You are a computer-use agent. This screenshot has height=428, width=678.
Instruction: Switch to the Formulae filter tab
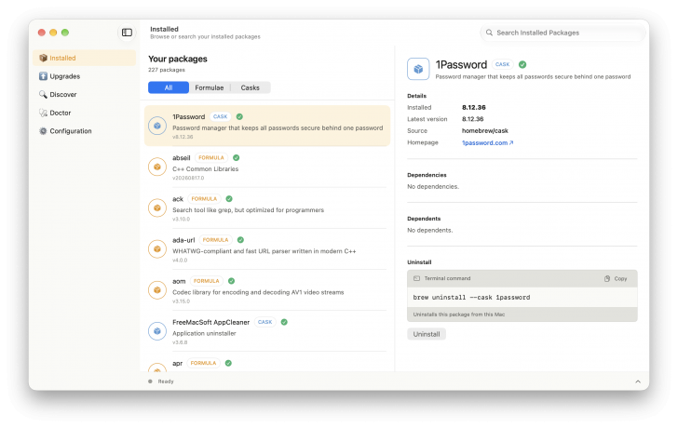point(210,87)
